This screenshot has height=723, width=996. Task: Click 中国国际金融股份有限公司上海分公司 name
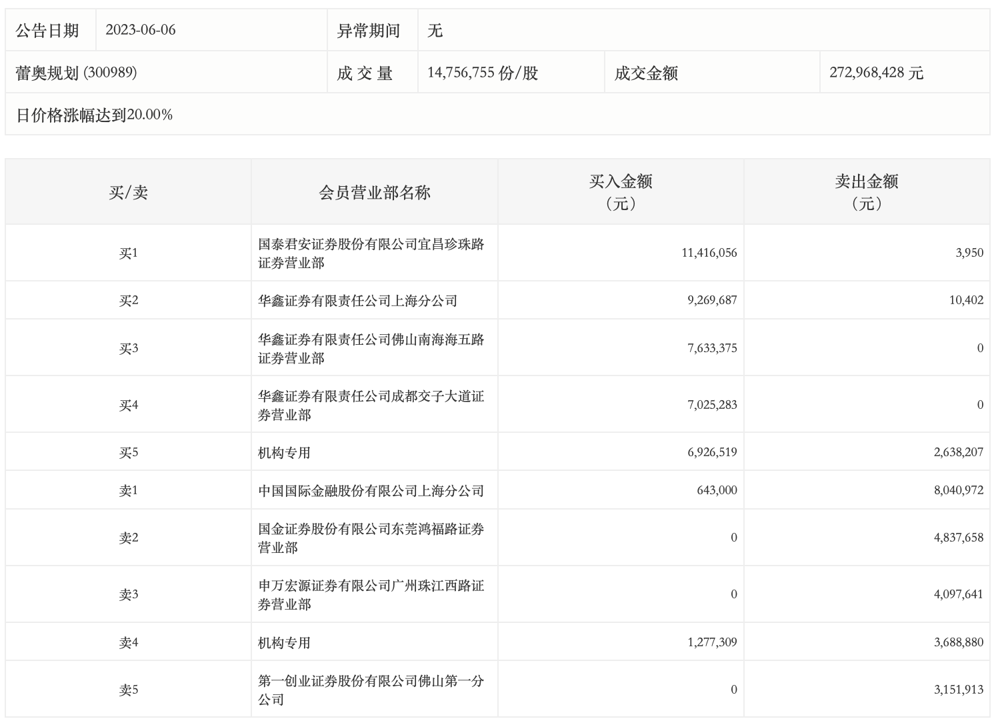tap(371, 490)
